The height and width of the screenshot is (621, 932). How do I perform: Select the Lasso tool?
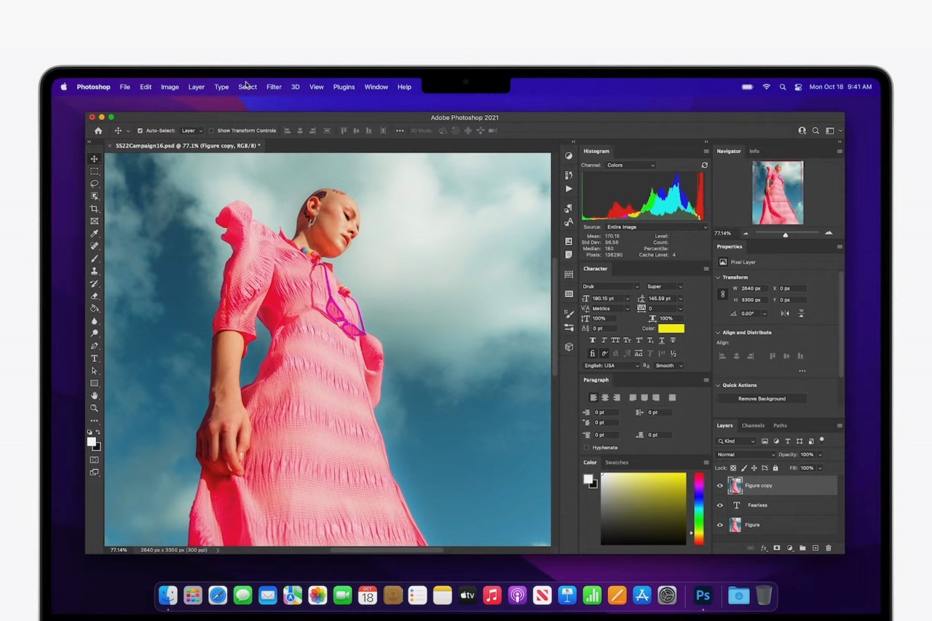(94, 183)
